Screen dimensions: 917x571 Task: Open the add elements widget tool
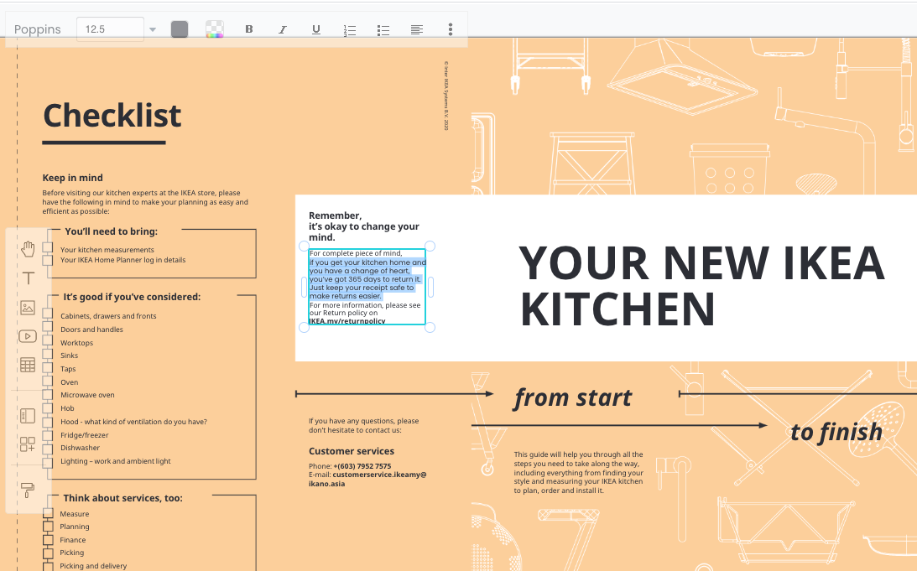[28, 444]
